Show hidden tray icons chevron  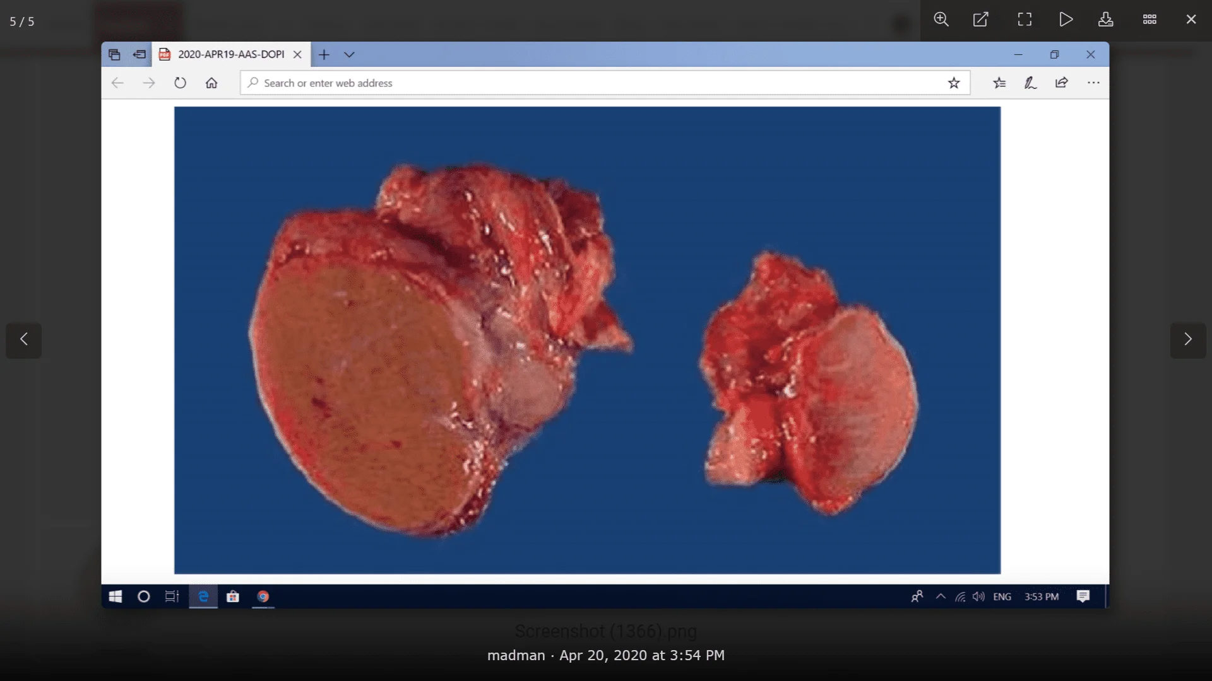point(941,597)
